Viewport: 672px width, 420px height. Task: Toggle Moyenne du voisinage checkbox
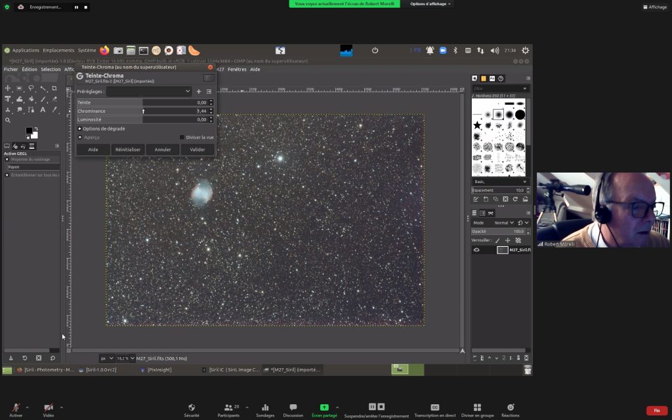point(7,159)
